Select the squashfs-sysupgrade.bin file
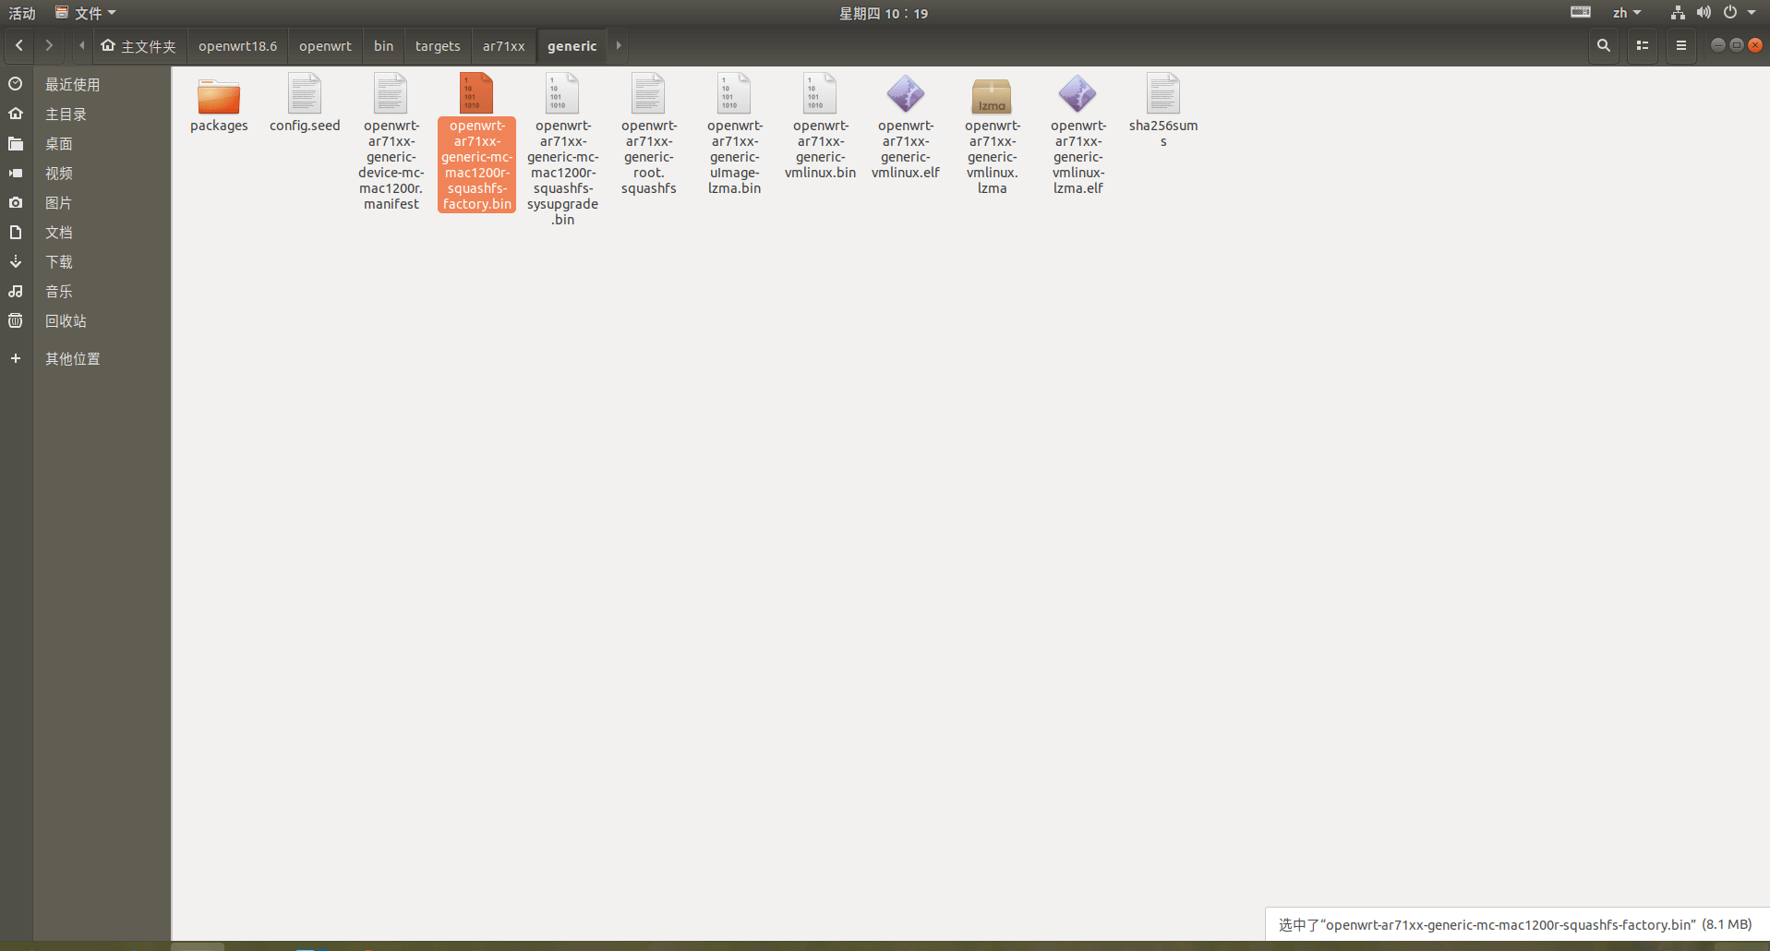The height and width of the screenshot is (951, 1770). point(562,94)
